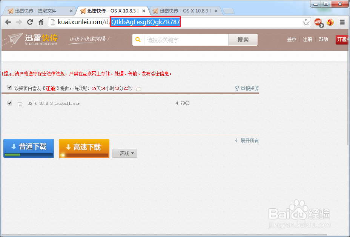Switch to the last OS X 10.8.3 tab

click(x=186, y=11)
